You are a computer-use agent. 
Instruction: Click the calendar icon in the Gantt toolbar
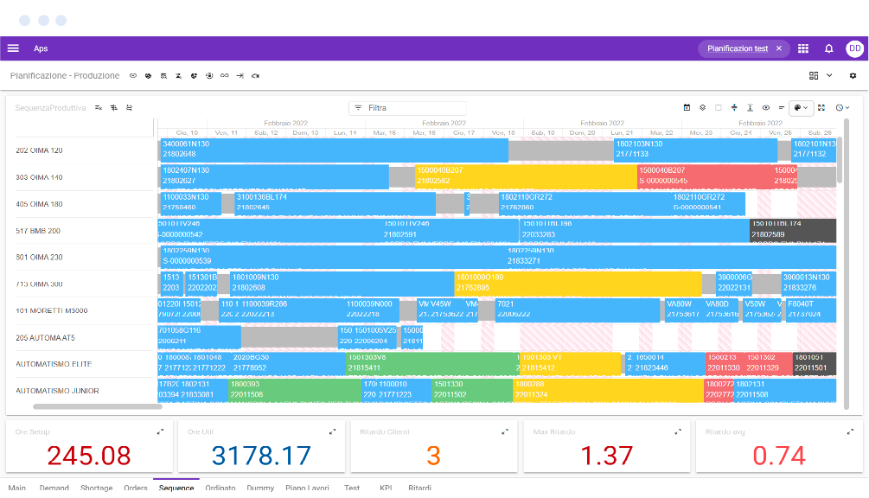(x=687, y=108)
